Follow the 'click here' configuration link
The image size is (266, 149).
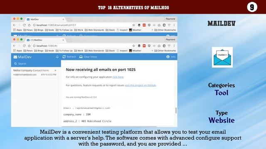118,77
